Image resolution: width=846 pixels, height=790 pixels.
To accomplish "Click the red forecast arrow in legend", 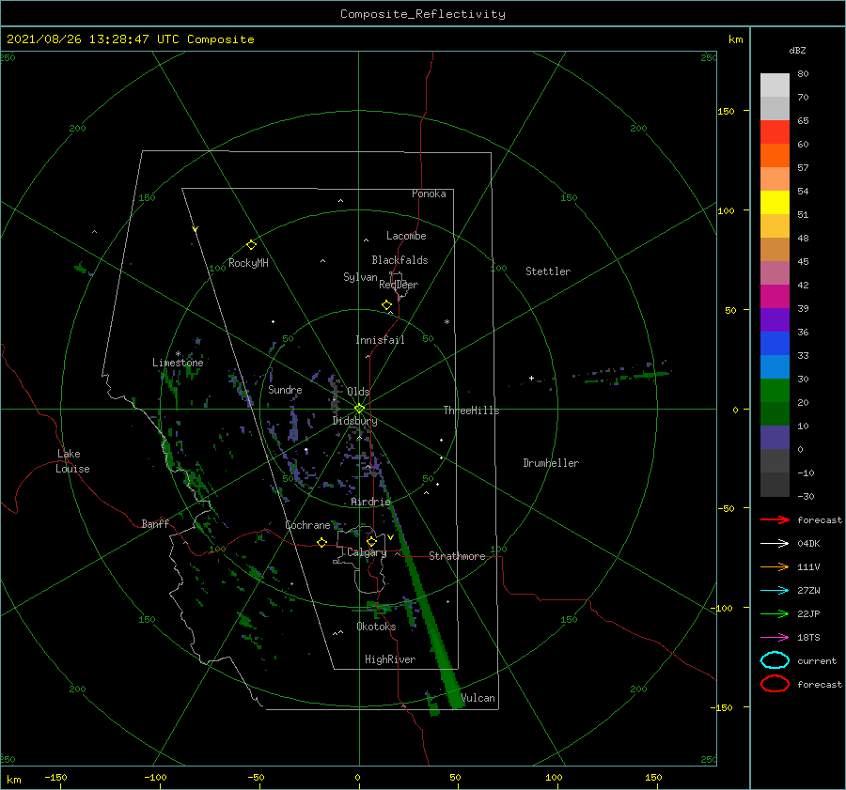I will [775, 519].
